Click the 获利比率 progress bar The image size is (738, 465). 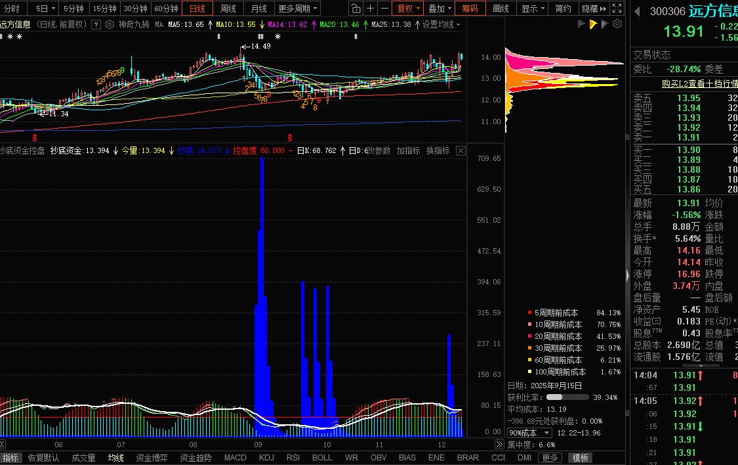567,397
